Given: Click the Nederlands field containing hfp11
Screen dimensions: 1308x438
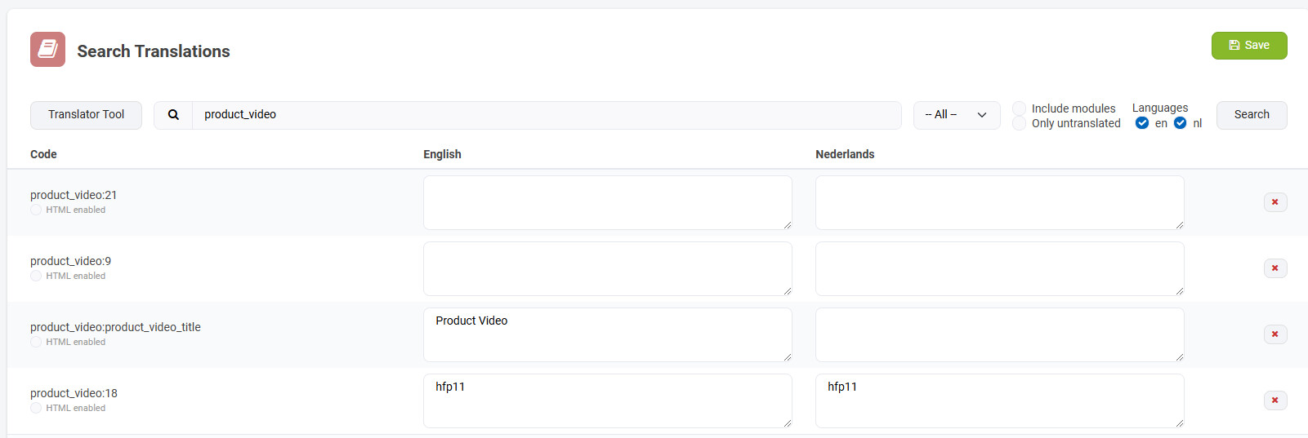Looking at the screenshot, I should click(x=999, y=400).
